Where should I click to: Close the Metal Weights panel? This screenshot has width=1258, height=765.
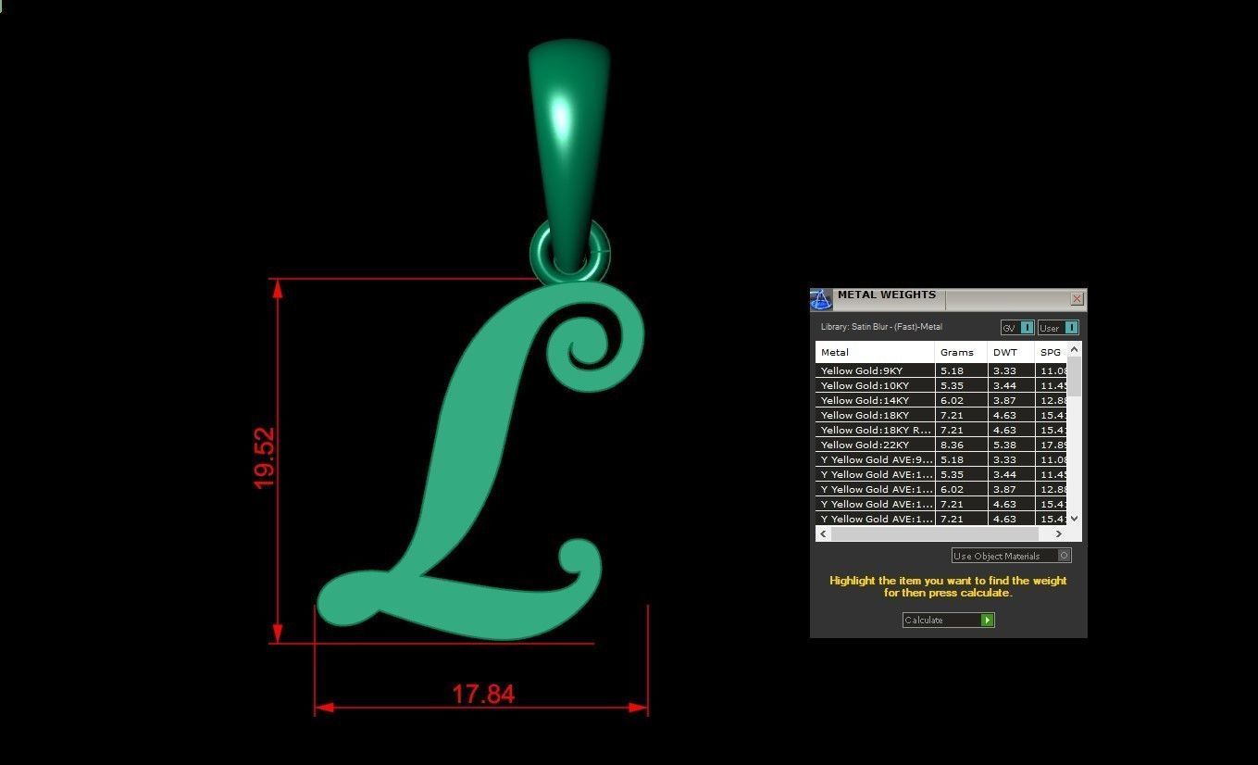(x=1077, y=299)
